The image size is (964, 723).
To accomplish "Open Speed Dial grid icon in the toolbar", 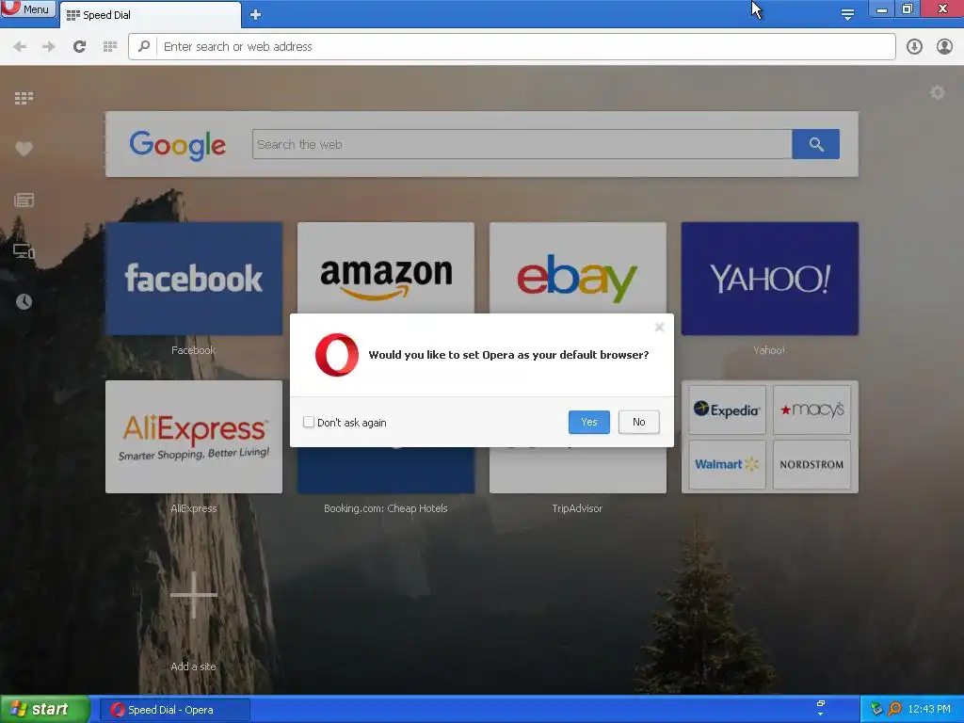I will (x=110, y=47).
